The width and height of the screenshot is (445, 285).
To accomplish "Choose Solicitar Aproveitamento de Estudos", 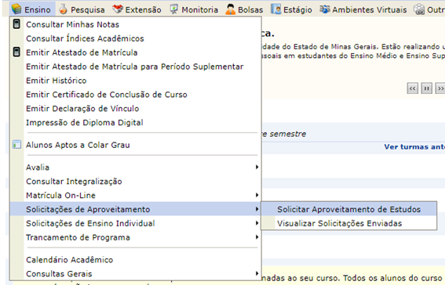I will click(348, 209).
